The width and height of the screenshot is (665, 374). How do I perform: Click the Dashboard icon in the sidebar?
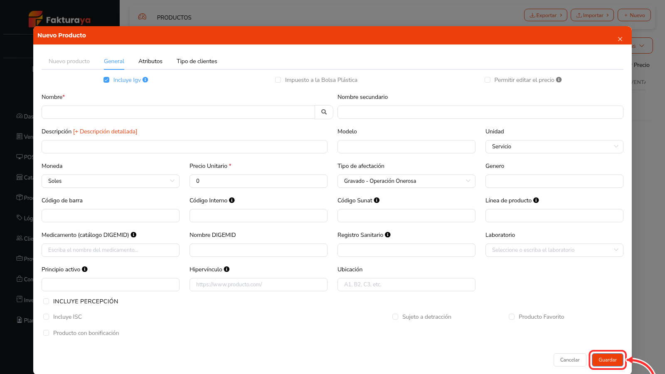click(20, 116)
